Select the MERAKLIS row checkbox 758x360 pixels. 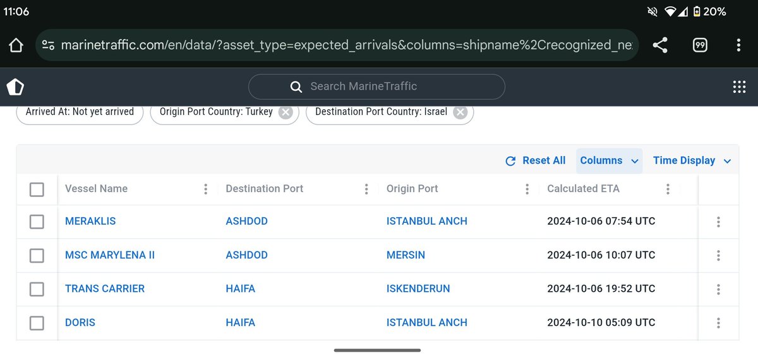pos(37,222)
